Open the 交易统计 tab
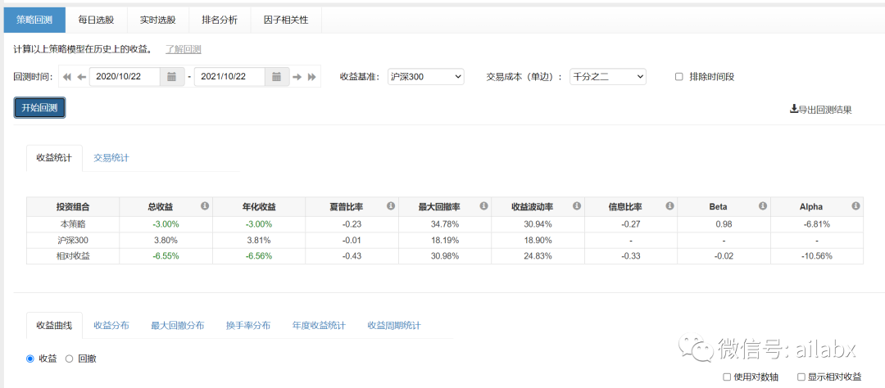This screenshot has width=885, height=388. (x=111, y=158)
